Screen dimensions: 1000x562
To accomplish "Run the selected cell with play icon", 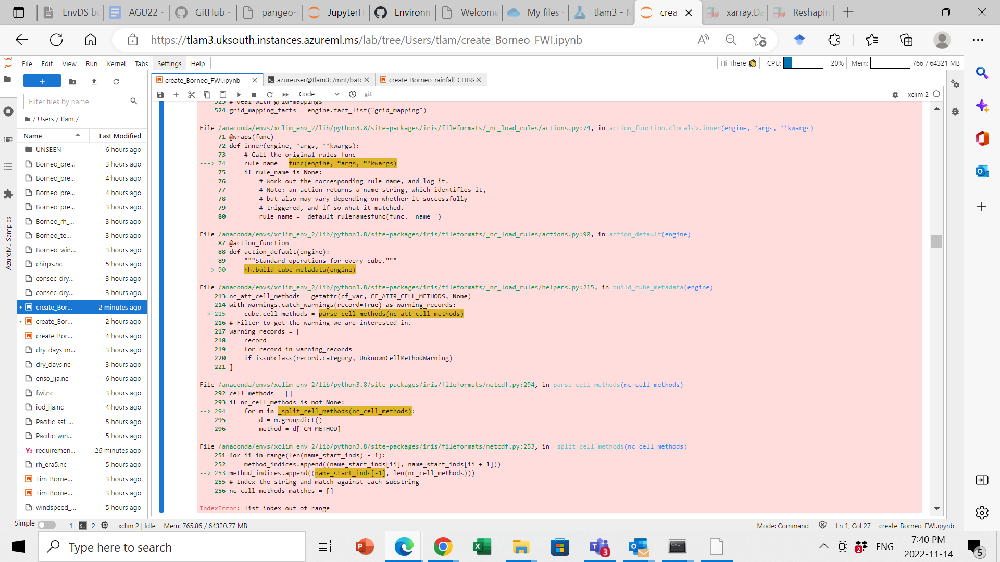I will (239, 94).
